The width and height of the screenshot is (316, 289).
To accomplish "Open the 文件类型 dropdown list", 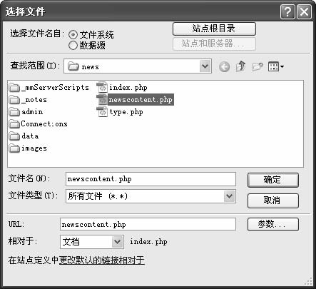I will (230, 196).
